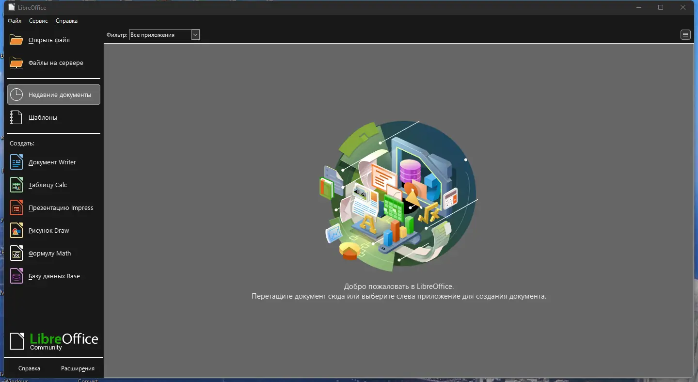Open the hamburger actions menu icon
Image resolution: width=698 pixels, height=382 pixels.
(685, 34)
